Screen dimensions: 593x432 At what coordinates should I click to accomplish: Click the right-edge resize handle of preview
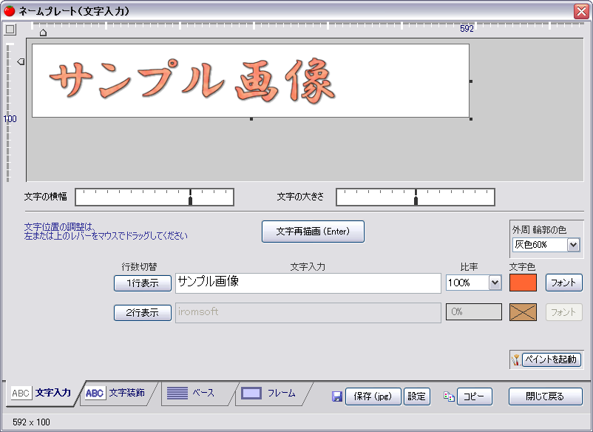pyautogui.click(x=471, y=81)
